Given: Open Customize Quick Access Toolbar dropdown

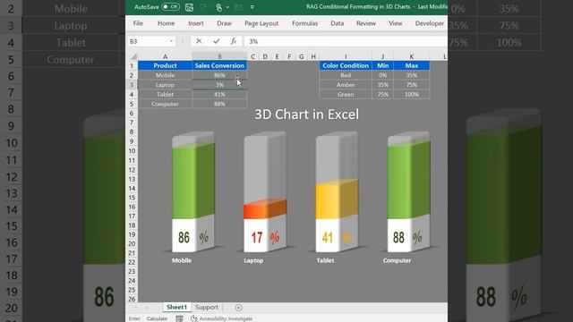Looking at the screenshot, I should pos(252,7).
